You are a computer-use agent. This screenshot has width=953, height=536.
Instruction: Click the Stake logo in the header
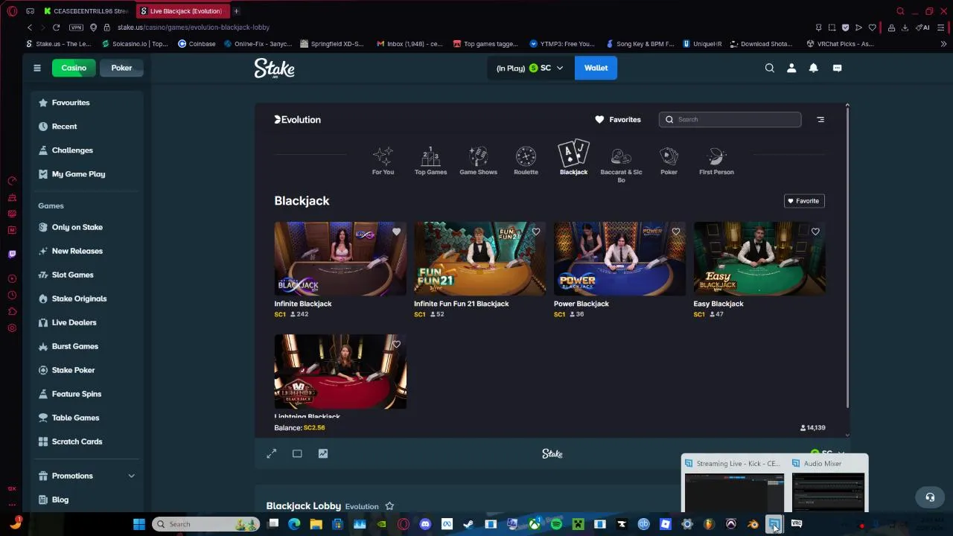274,68
